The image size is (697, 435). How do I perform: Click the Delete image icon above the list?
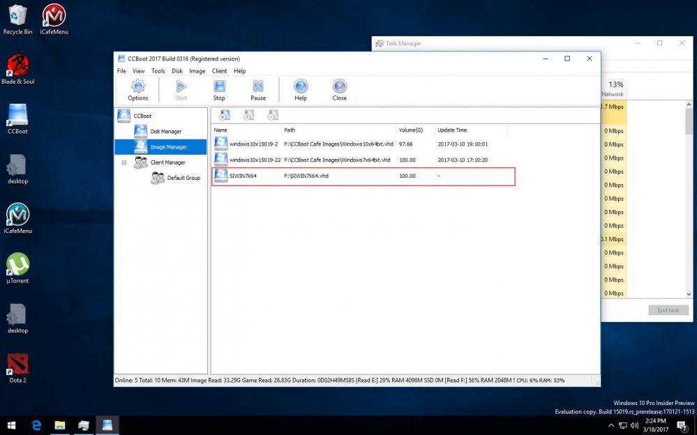tap(273, 115)
